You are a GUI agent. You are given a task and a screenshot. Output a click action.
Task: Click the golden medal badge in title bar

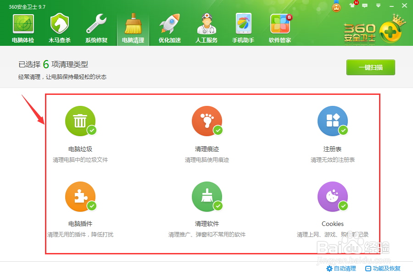336,6
